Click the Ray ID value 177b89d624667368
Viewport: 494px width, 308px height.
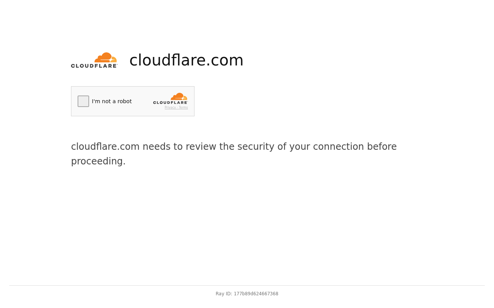(x=256, y=294)
